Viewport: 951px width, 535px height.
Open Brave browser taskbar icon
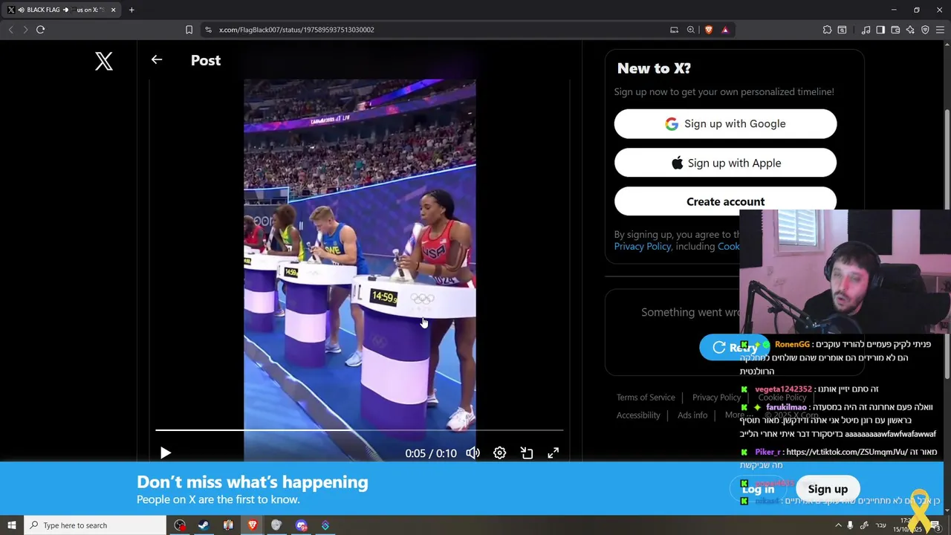[x=252, y=525]
